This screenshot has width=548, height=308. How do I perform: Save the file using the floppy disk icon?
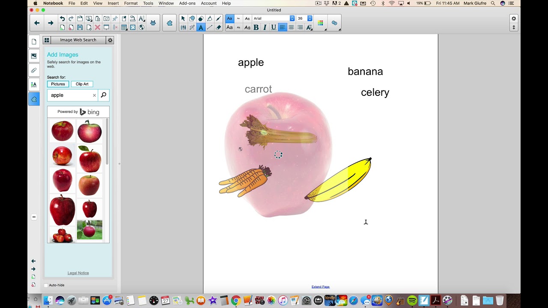(80, 27)
